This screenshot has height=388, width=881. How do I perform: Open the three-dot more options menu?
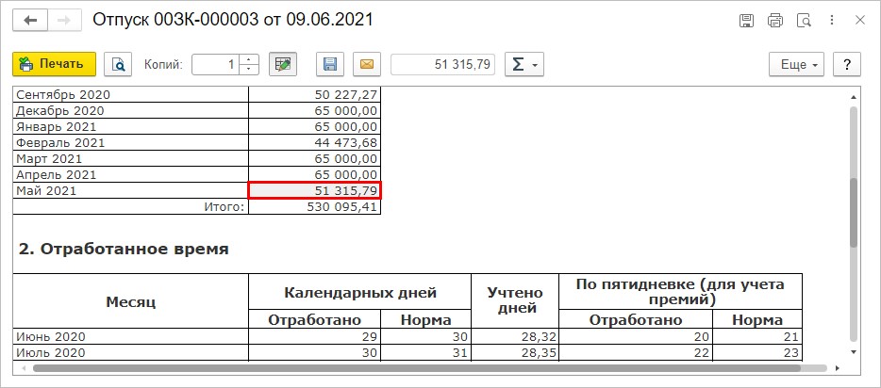[x=832, y=21]
